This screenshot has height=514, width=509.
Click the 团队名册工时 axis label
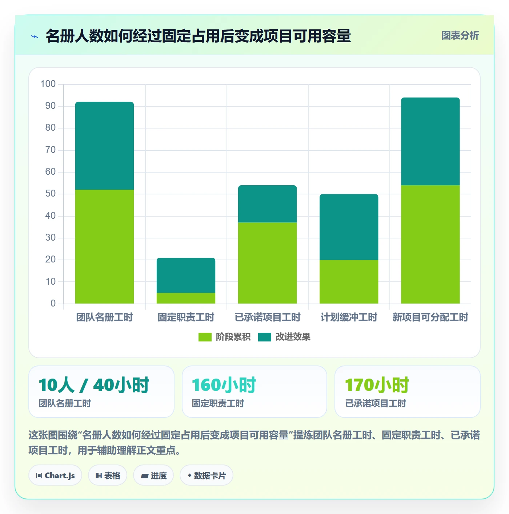click(x=104, y=317)
